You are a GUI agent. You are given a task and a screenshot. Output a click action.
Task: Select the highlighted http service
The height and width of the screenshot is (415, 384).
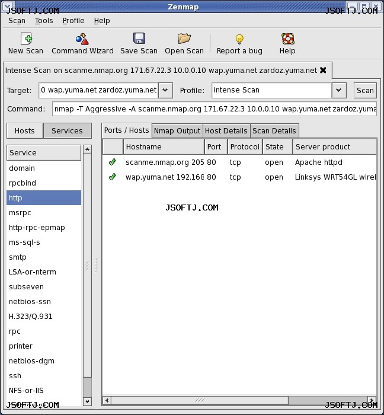point(44,197)
